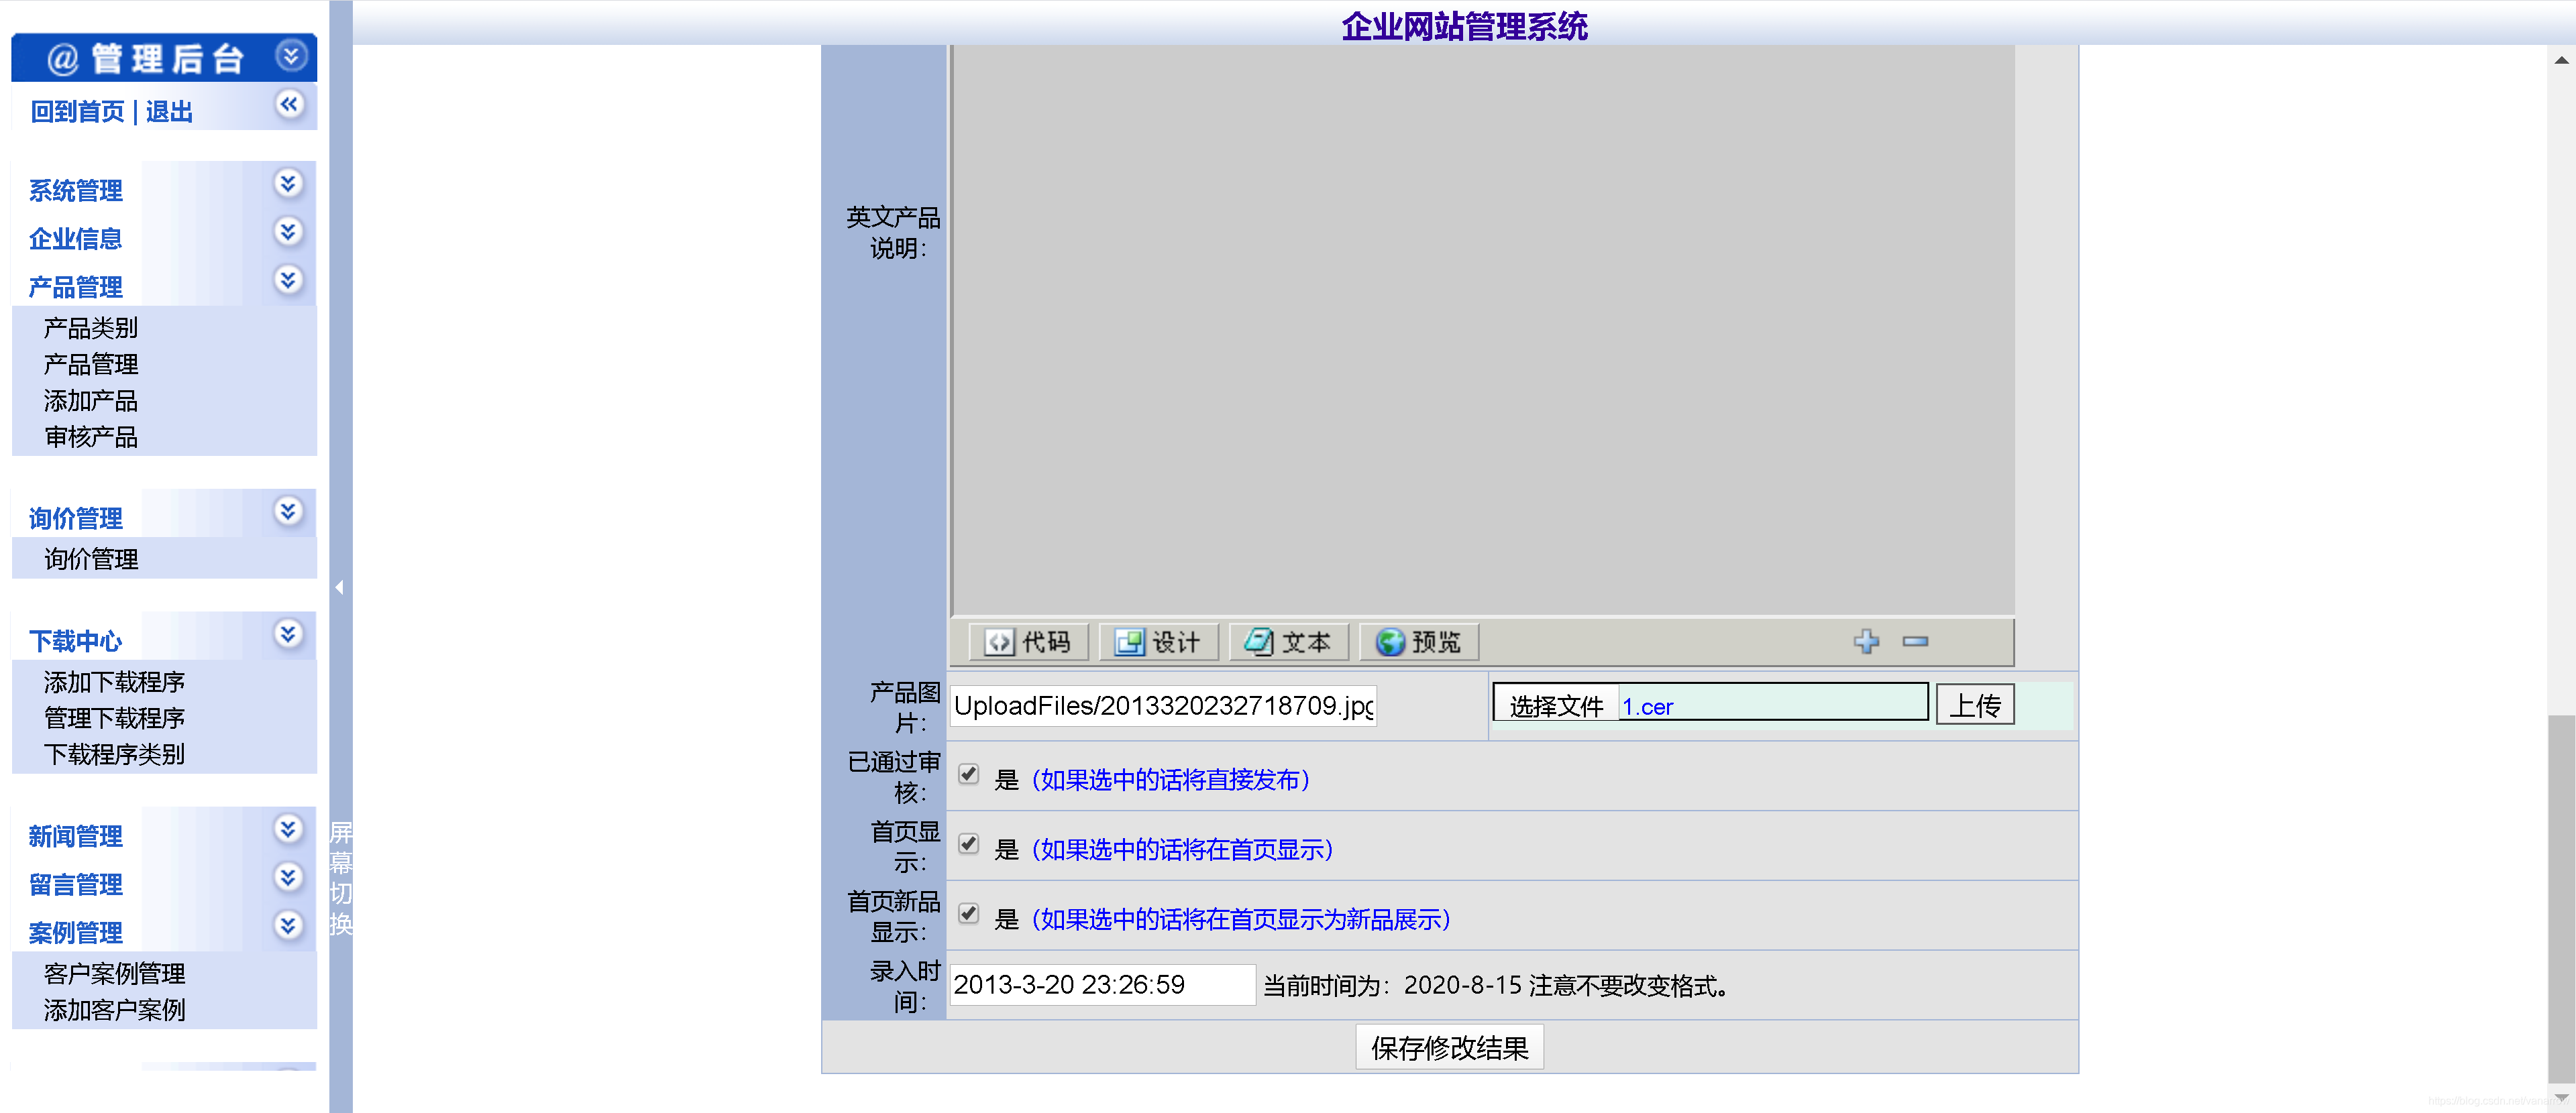Image resolution: width=2576 pixels, height=1113 pixels.
Task: Enlarge the editor with plus icon
Action: point(1866,642)
